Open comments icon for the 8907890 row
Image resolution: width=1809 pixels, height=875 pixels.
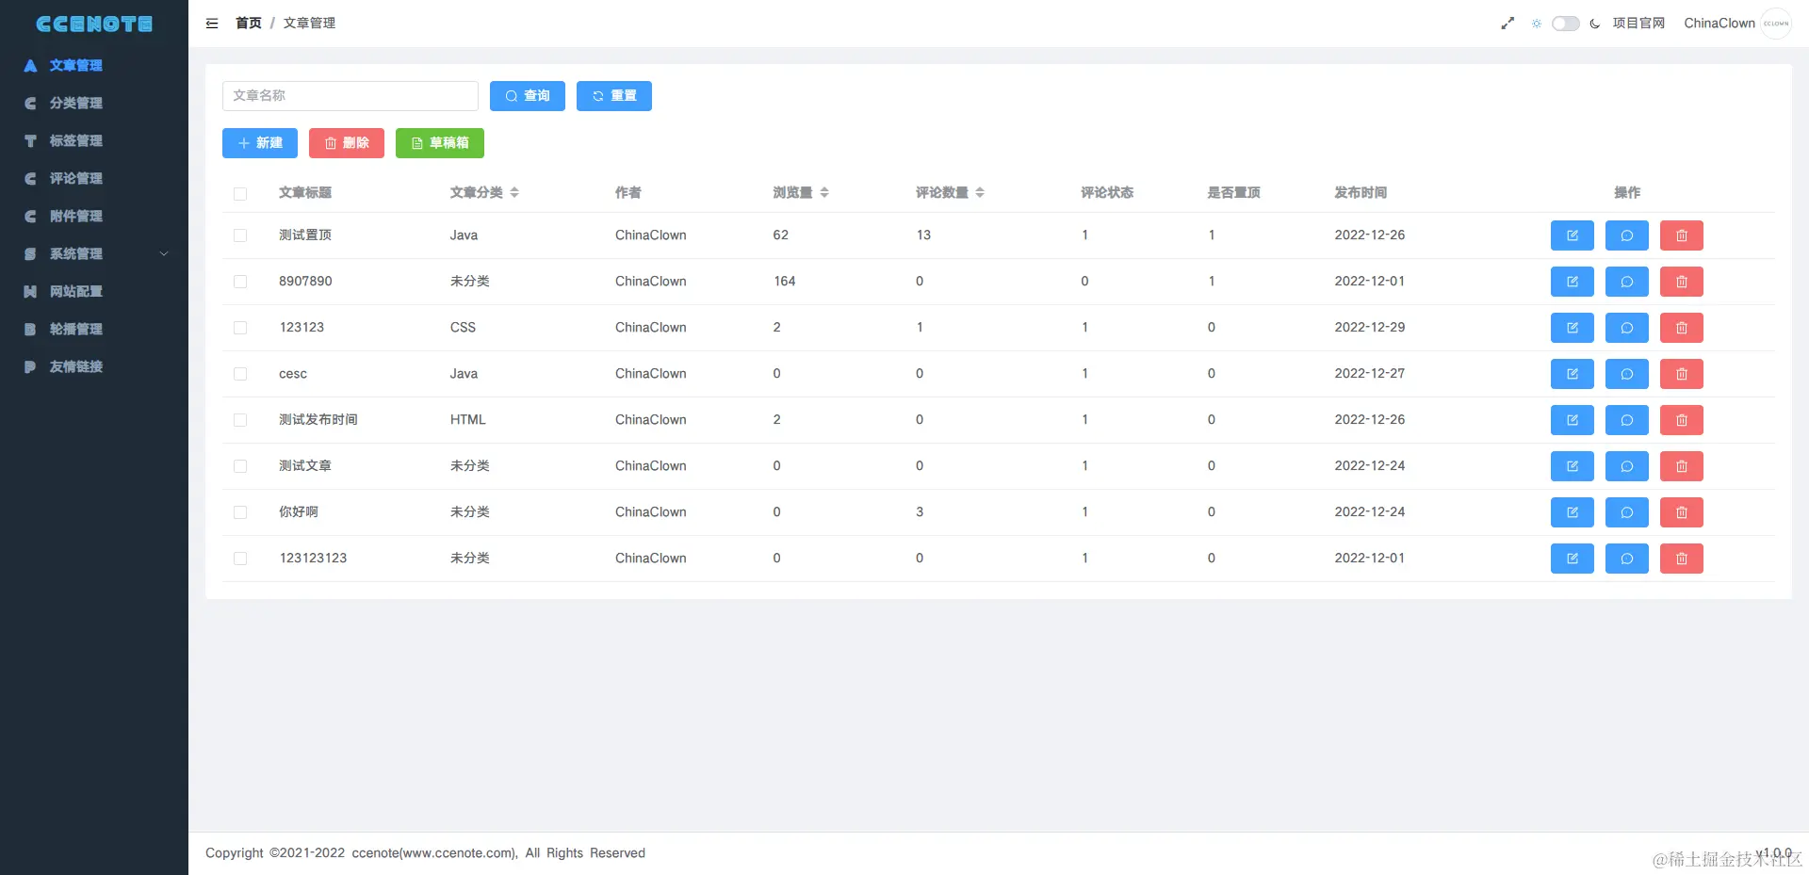[x=1627, y=282]
